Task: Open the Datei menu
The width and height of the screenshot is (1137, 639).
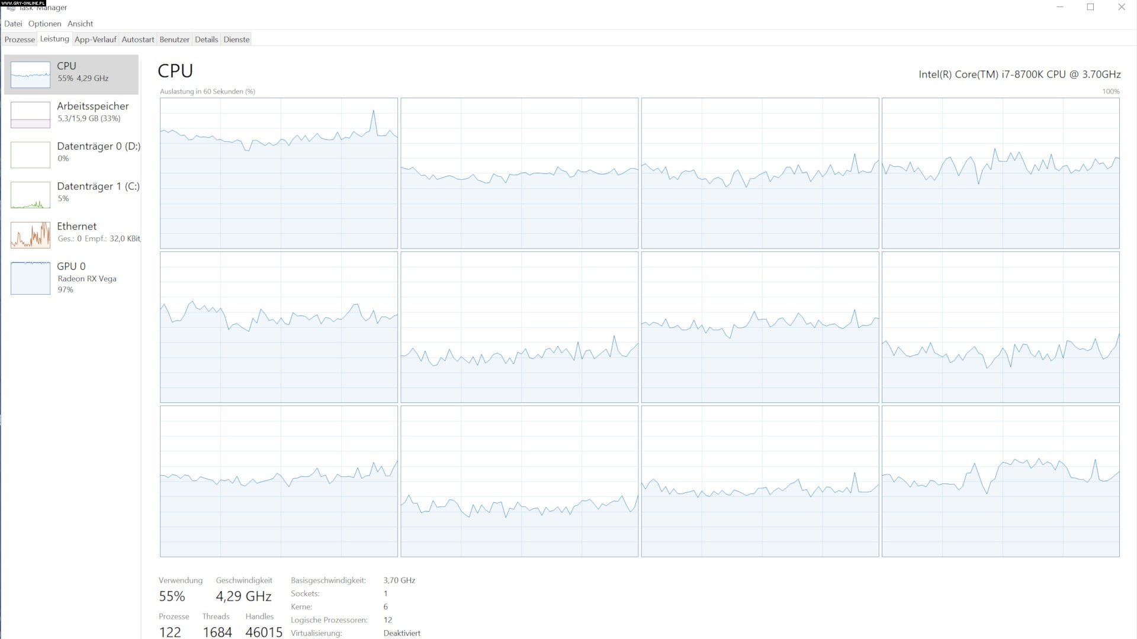Action: point(13,24)
